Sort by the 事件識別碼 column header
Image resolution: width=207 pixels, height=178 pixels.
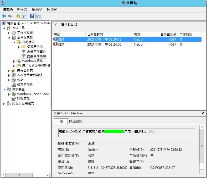pyautogui.click(x=167, y=35)
